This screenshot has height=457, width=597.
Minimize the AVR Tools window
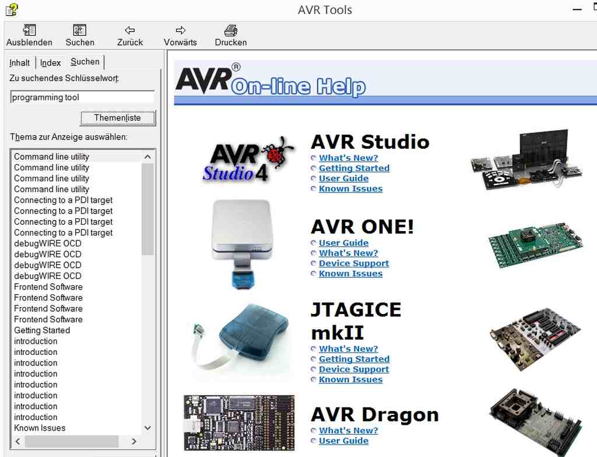(577, 9)
